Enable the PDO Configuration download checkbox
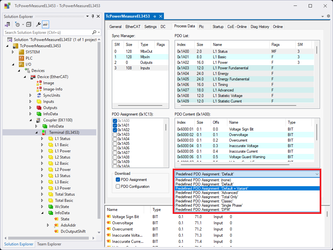Image resolution: width=333 pixels, height=250 pixels. point(118,187)
